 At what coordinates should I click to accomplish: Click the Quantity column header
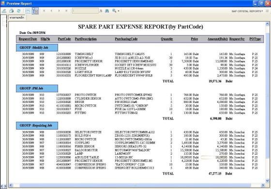(167, 39)
